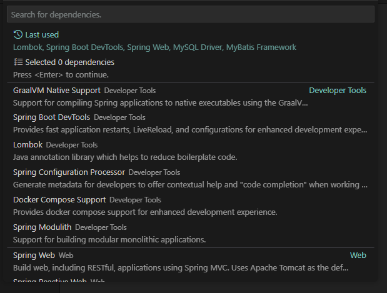Click the Last used history clock icon
The width and height of the screenshot is (387, 293).
tap(18, 34)
